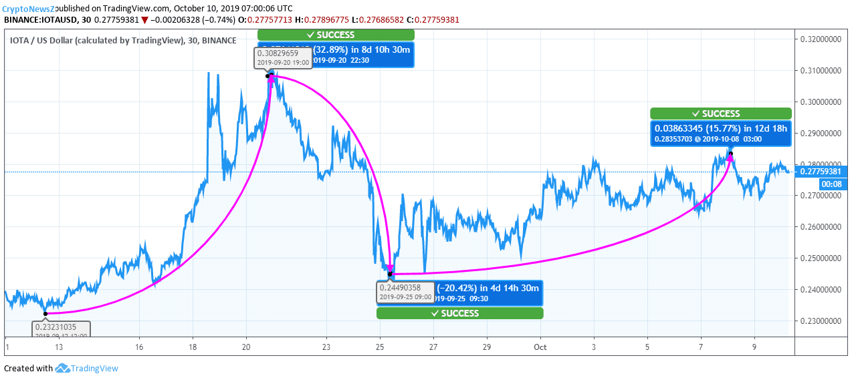Click the '9' date label on time axis
852x380 pixels.
754,347
